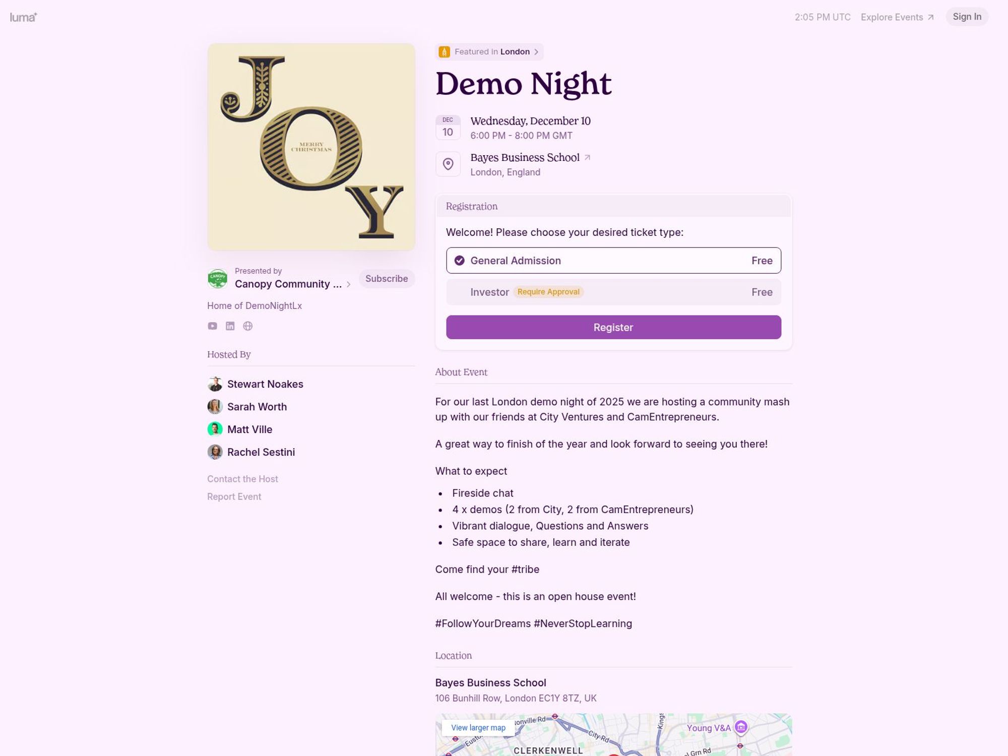Click the location pin icon beside Bayes Business School

(x=448, y=164)
